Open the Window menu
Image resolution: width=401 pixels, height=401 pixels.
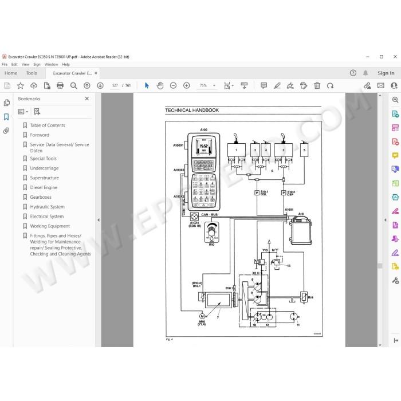[51, 64]
